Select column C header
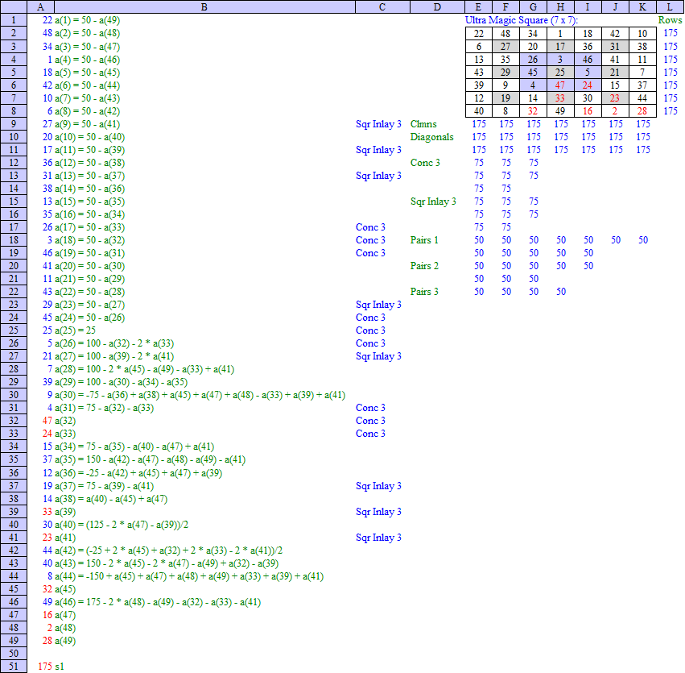Viewport: 685px width, 673px height. click(x=382, y=6)
